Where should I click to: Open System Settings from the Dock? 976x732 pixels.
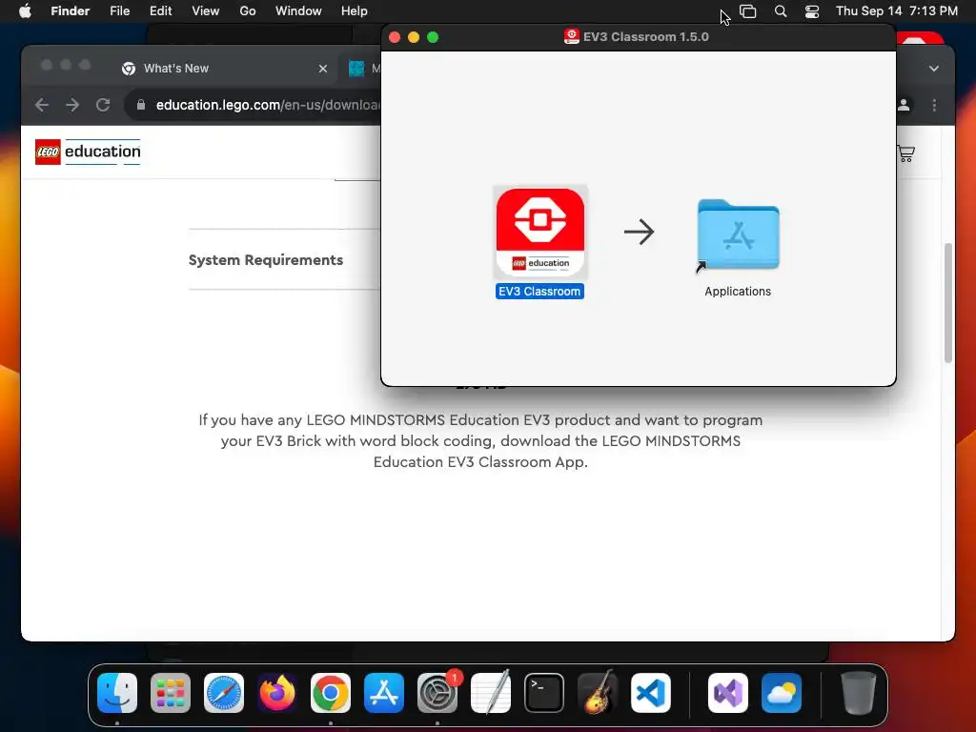coord(437,693)
